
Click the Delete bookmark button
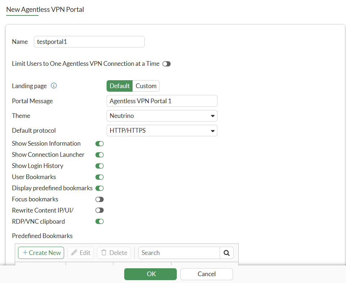point(114,253)
